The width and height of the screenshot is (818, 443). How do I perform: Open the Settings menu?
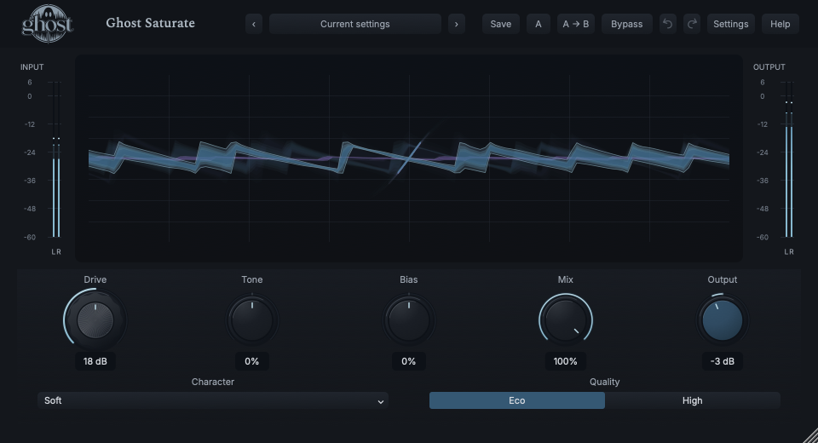click(731, 24)
